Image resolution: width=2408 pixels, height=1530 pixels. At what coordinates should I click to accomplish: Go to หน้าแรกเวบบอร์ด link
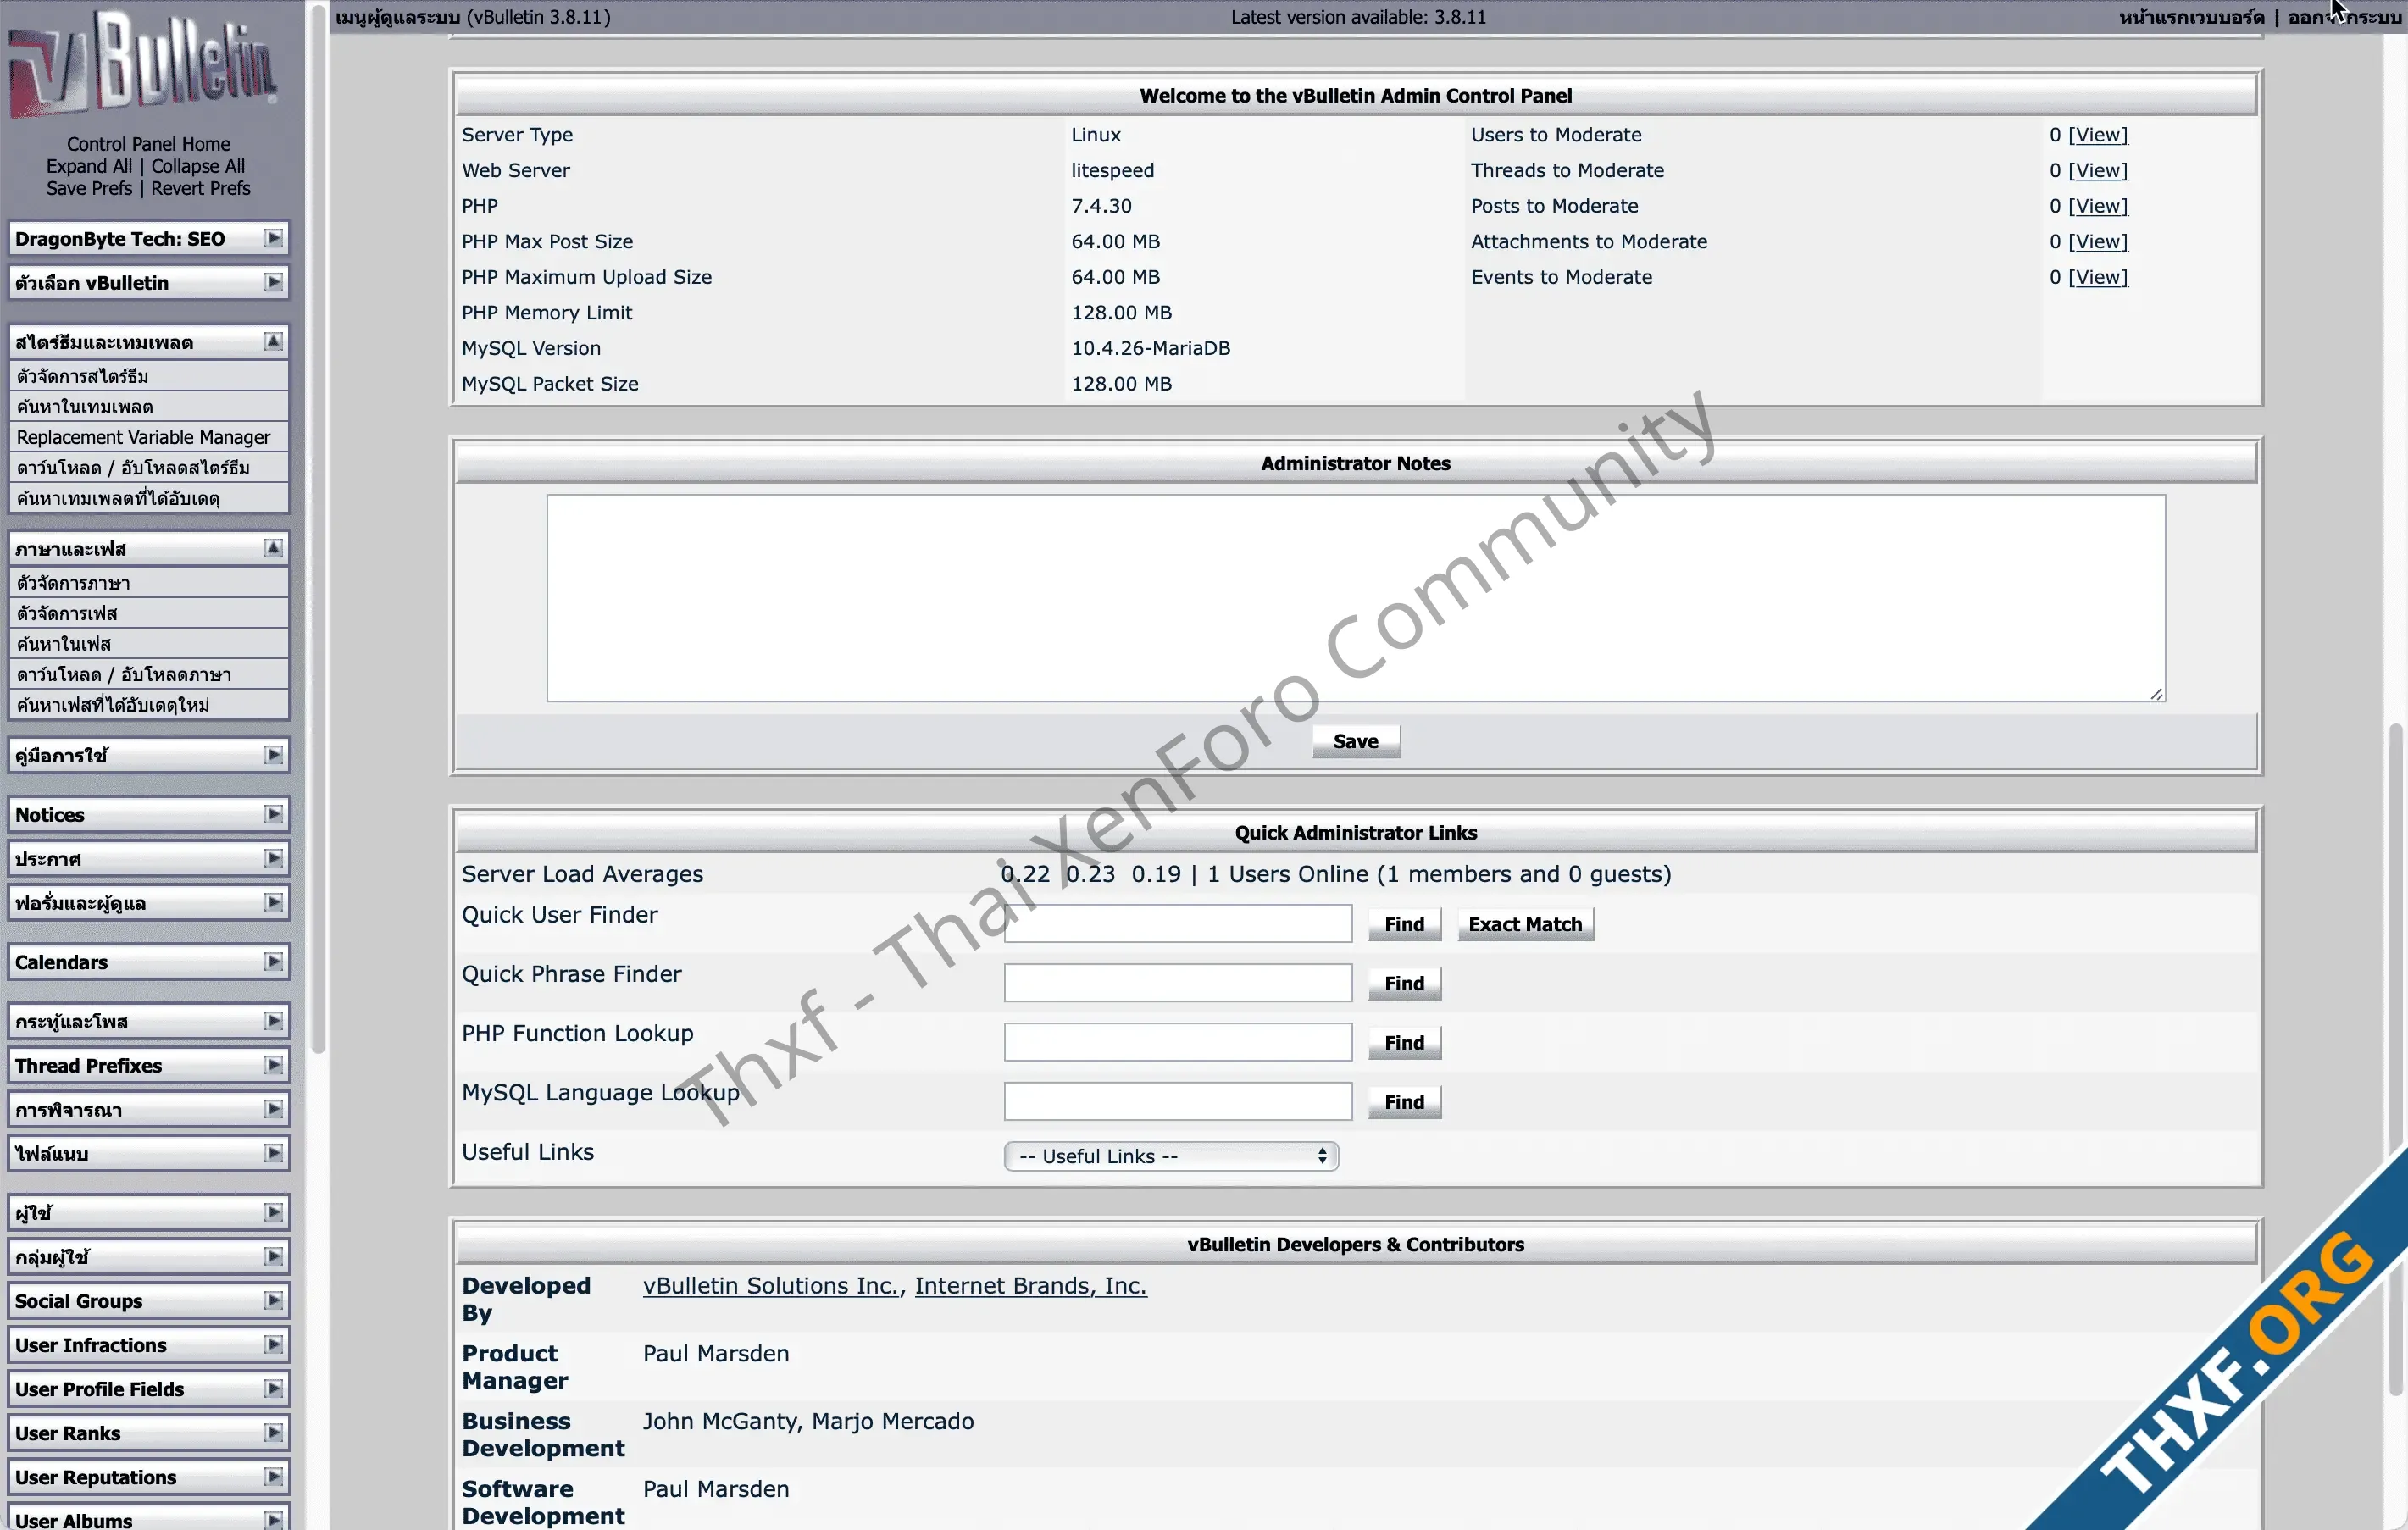tap(2191, 17)
